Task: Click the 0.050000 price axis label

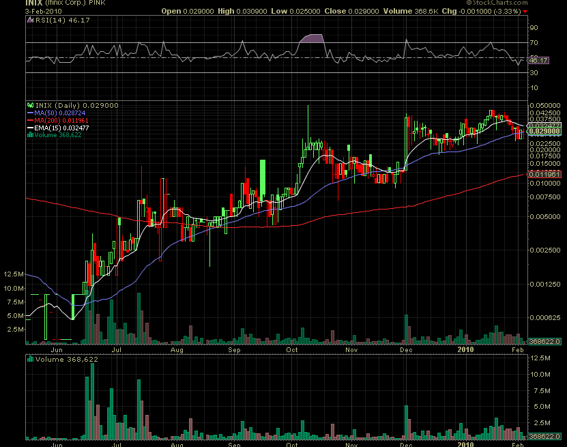Action: 545,105
